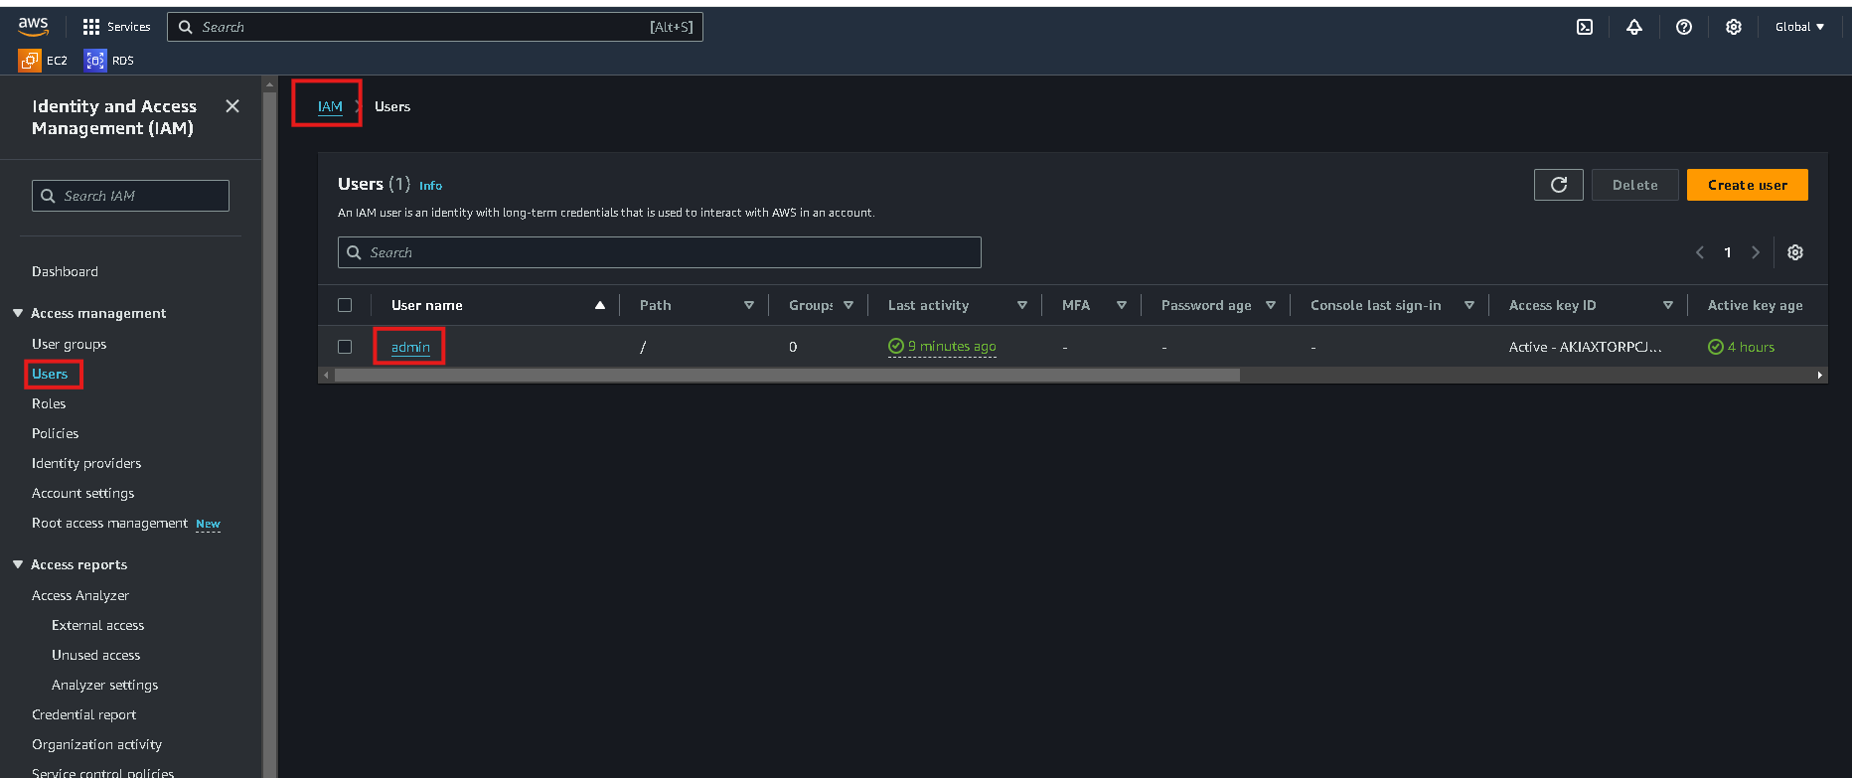Go to next page of users

click(1756, 252)
